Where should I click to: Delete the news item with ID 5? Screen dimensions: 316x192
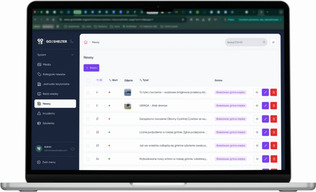pyautogui.click(x=274, y=106)
